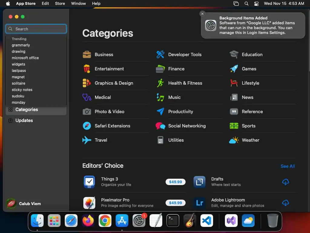Open the Reference quotation marks icon
This screenshot has width=310, height=233.
(x=234, y=112)
